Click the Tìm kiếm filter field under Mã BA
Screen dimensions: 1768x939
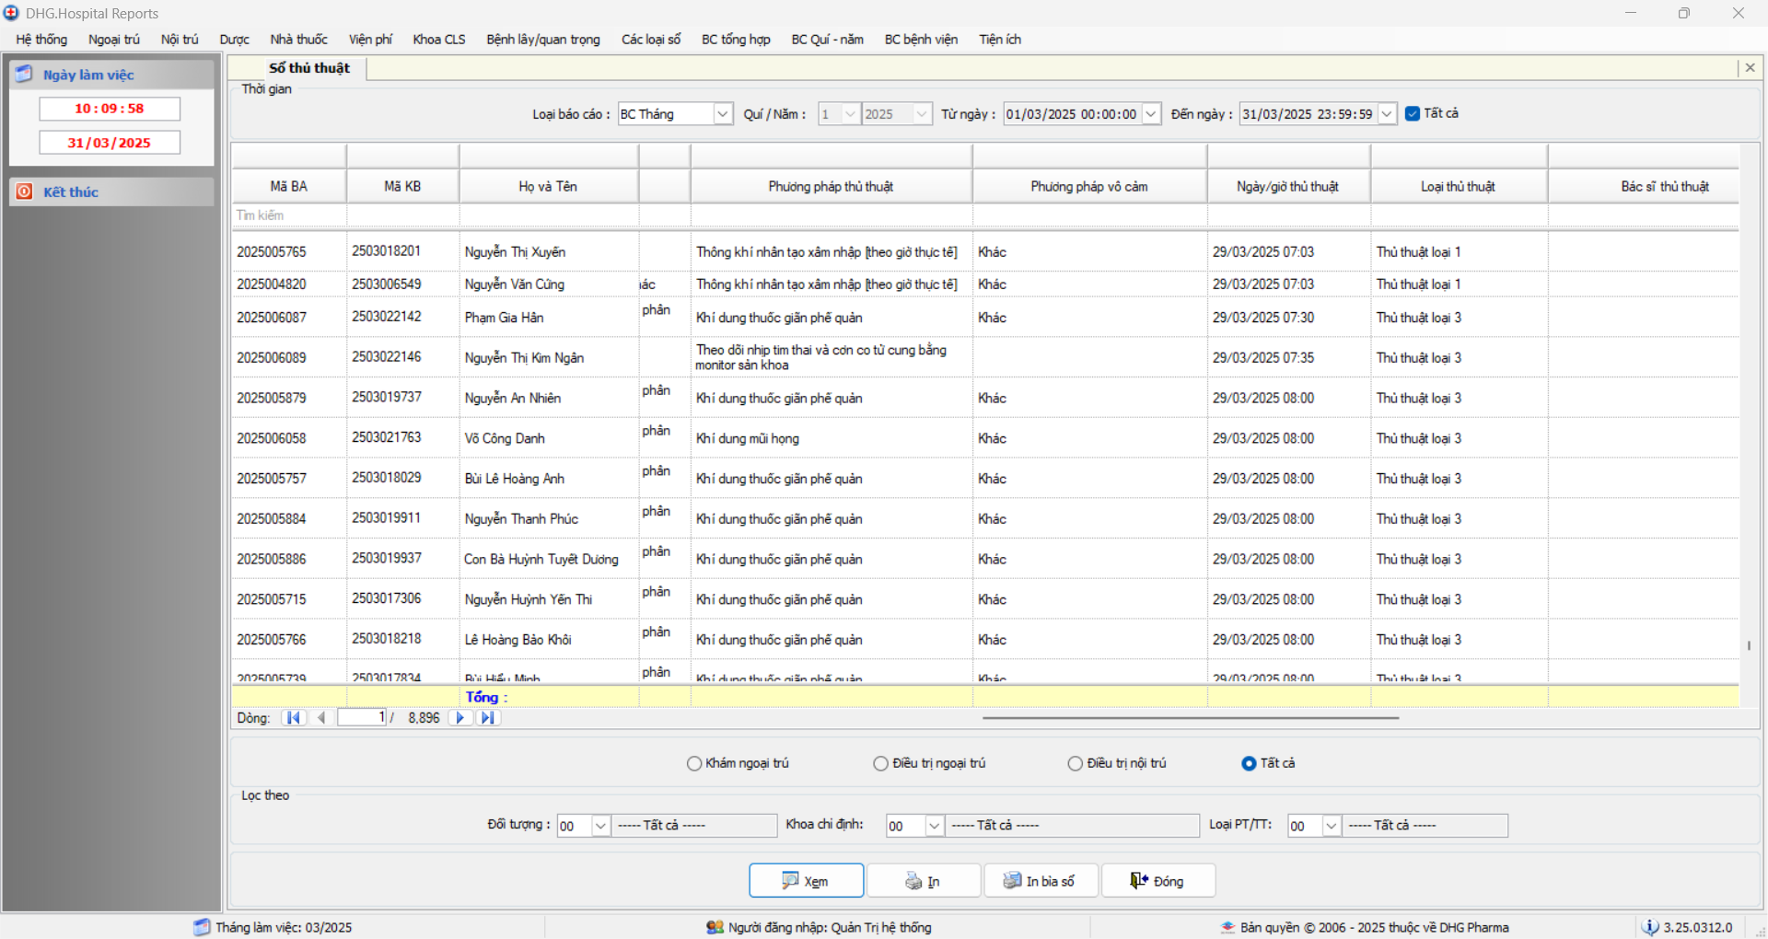(289, 215)
